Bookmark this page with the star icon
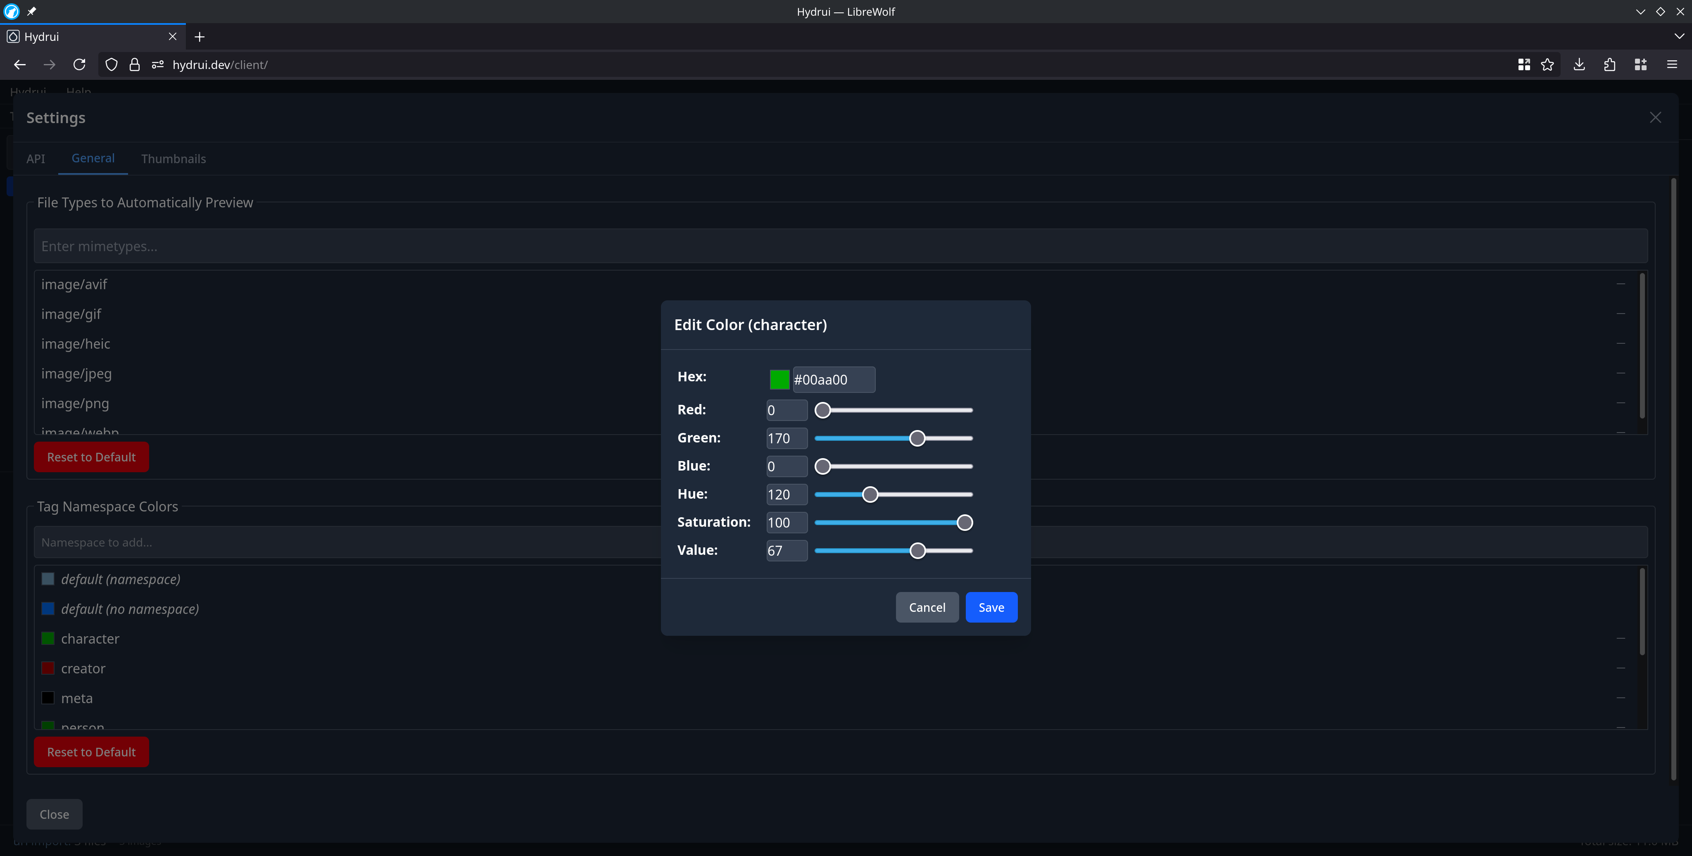This screenshot has height=856, width=1692. click(1547, 64)
